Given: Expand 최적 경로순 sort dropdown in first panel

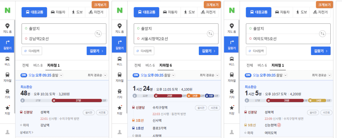Looking at the screenshot, I should (97, 75).
